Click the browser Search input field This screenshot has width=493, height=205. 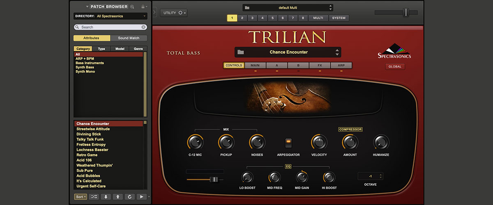(x=110, y=27)
